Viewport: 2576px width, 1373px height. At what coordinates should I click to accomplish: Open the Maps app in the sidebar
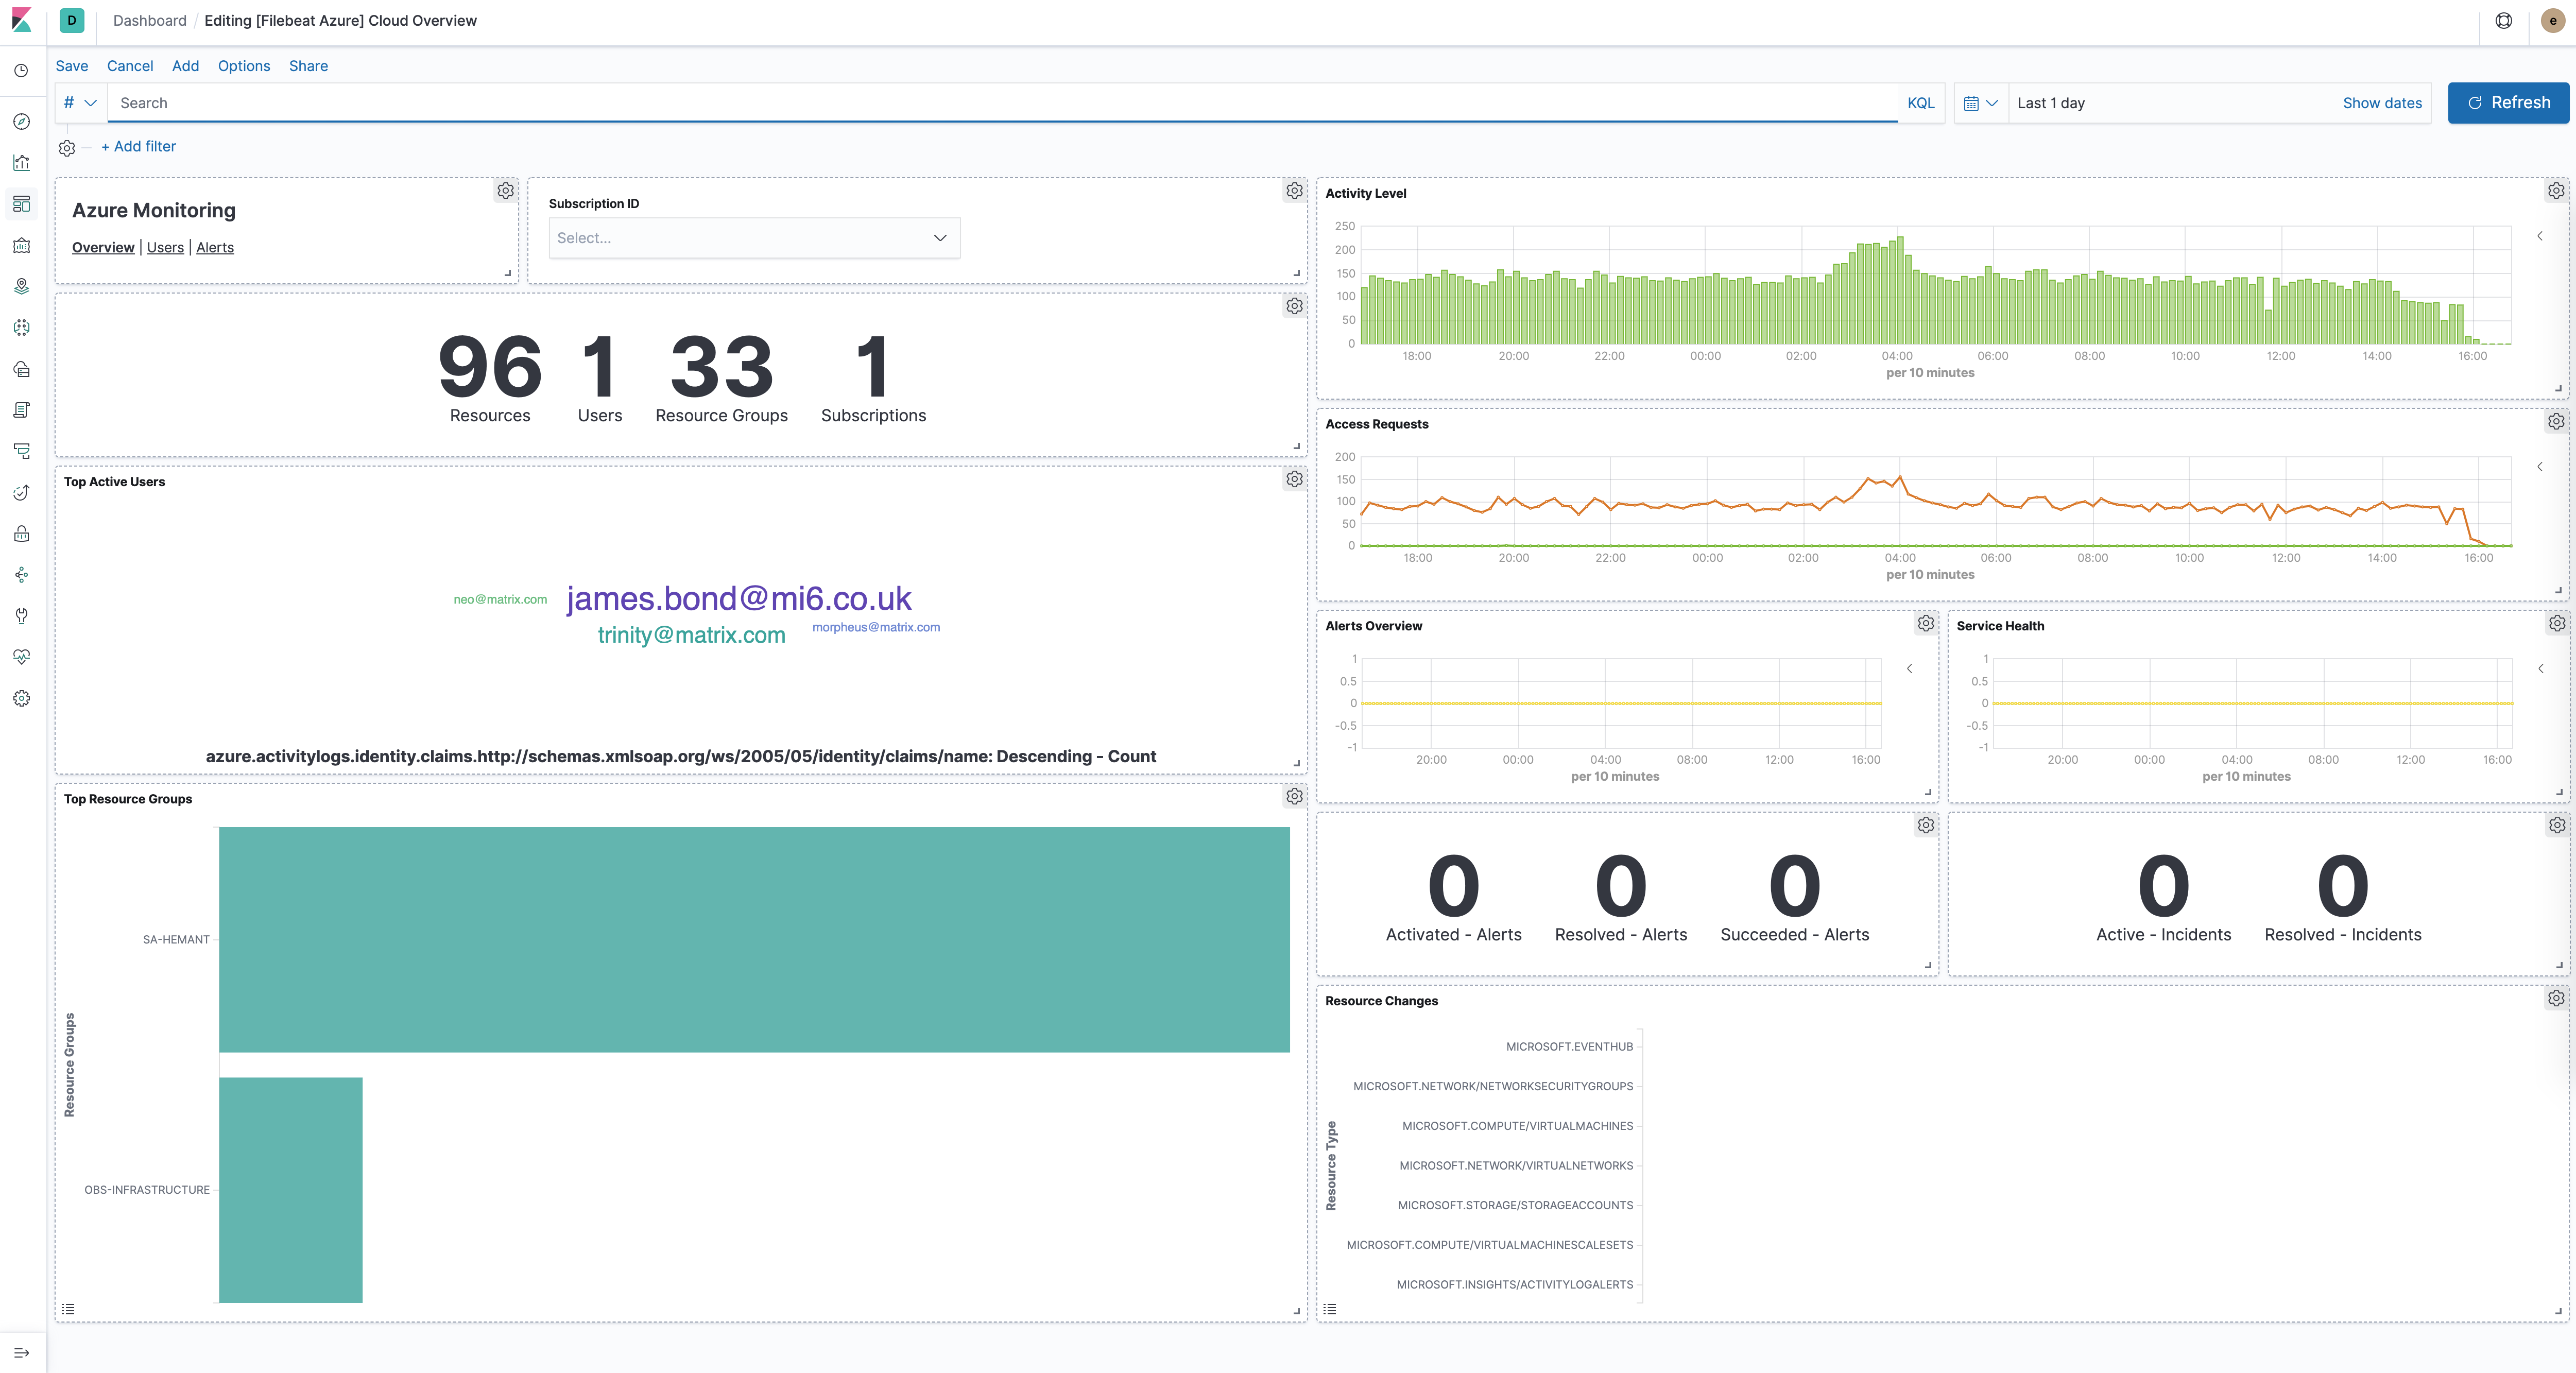[x=21, y=286]
